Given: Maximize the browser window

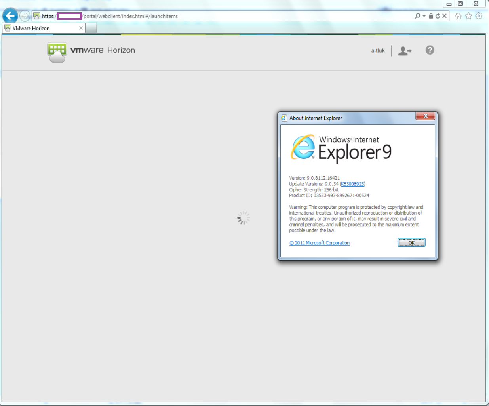Looking at the screenshot, I should click(460, 4).
